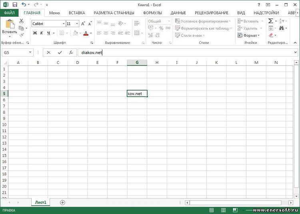Click the Borders icon

point(62,33)
